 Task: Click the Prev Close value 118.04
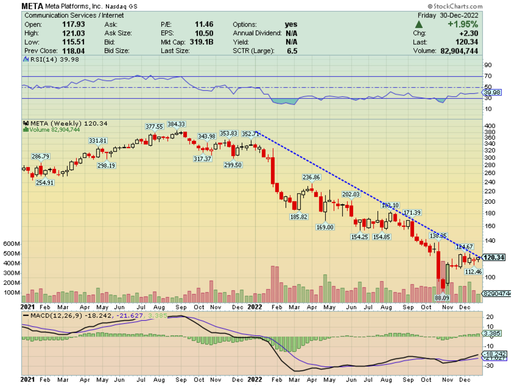pos(74,51)
